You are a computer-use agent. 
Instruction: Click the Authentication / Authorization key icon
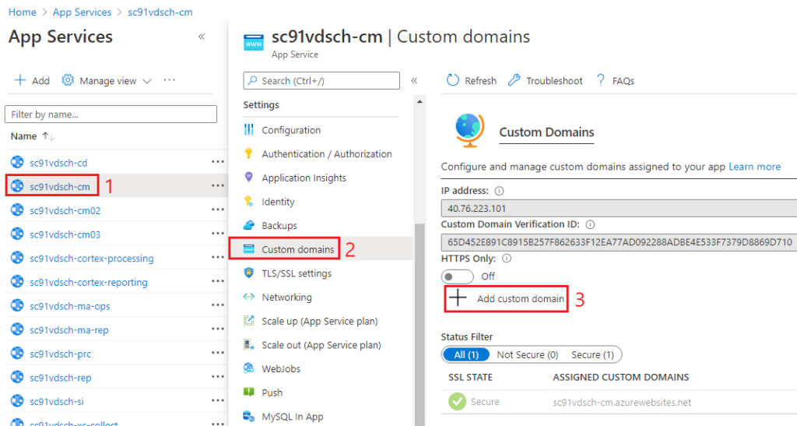pos(248,153)
